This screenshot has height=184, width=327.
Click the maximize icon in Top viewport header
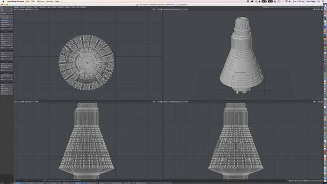(x=161, y=10)
